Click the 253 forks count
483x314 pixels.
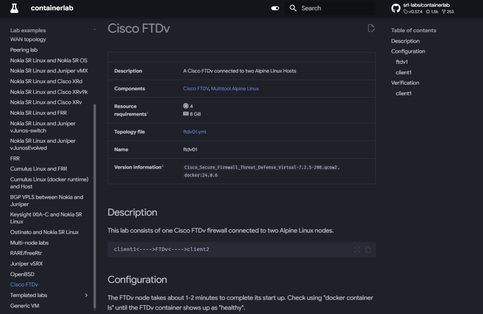[x=448, y=12]
